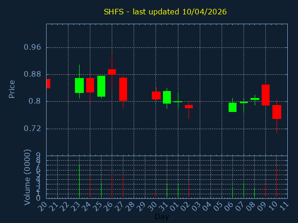Click the red volume bar on day 26
298x223 pixels.
112,186
